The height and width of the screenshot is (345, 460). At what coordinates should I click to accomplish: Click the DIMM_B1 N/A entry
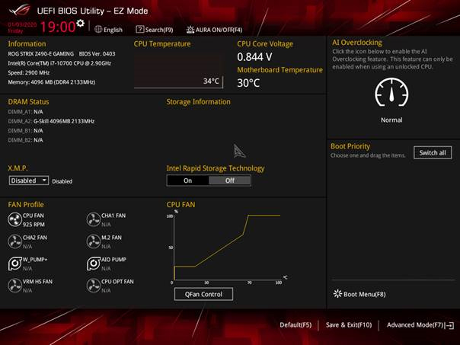point(25,130)
